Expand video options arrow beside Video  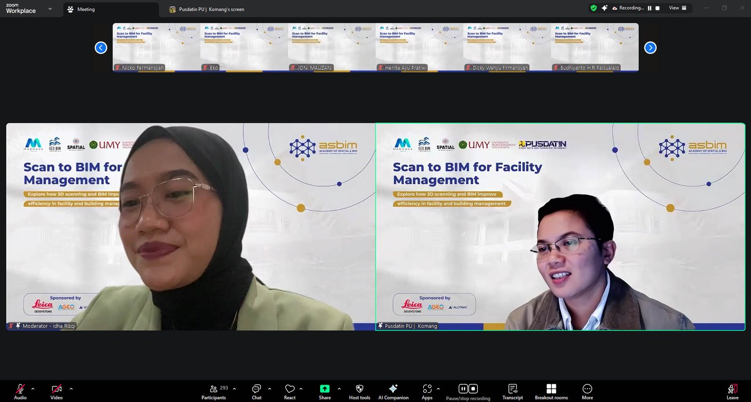click(x=71, y=388)
